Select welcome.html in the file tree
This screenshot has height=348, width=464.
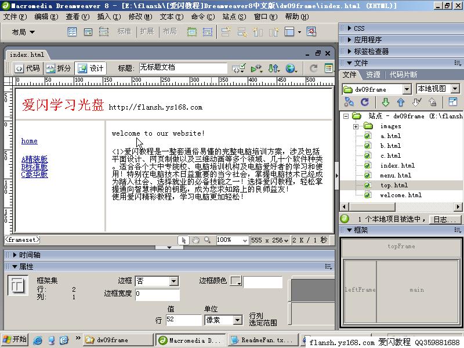(x=400, y=195)
